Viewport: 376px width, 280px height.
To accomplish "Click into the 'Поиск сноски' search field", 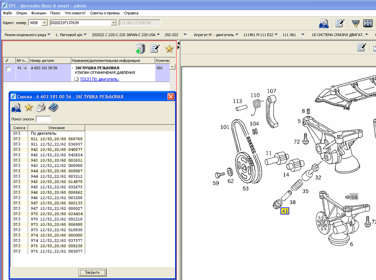I will click(x=44, y=119).
